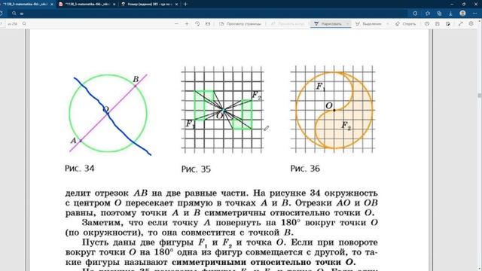This screenshot has width=482, height=271.
Task: Click the browser extensions icon
Action: coord(415,14)
